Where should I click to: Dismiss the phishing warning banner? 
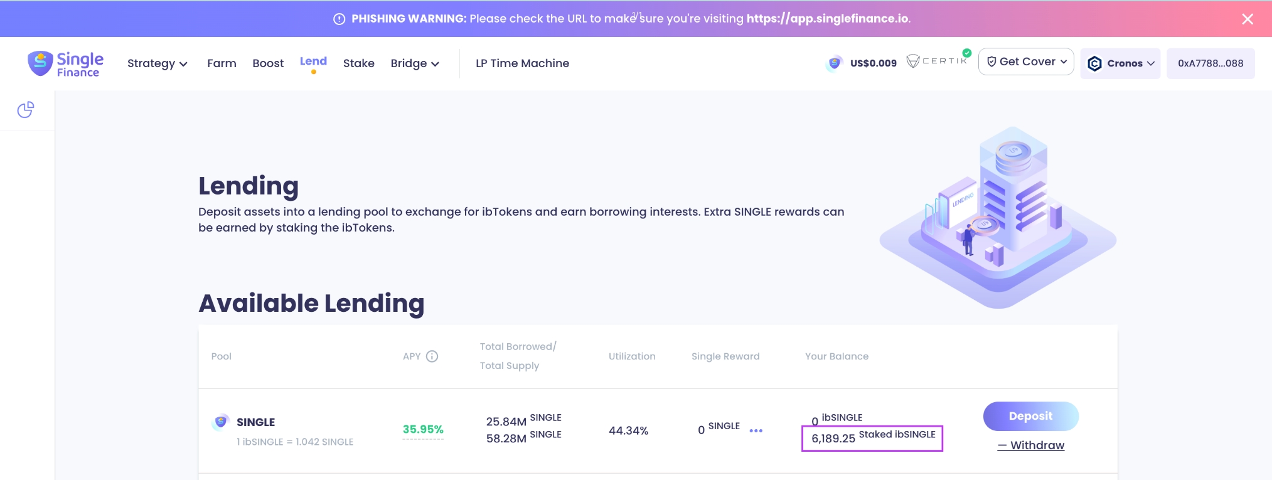1247,19
